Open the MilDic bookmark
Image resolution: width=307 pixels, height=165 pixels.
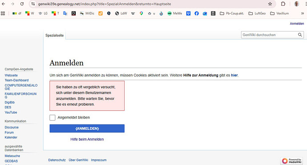coord(87,13)
